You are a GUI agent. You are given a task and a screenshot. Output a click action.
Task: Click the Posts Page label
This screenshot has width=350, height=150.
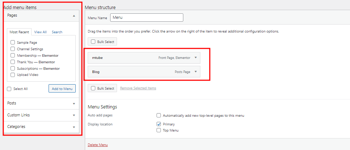(182, 72)
